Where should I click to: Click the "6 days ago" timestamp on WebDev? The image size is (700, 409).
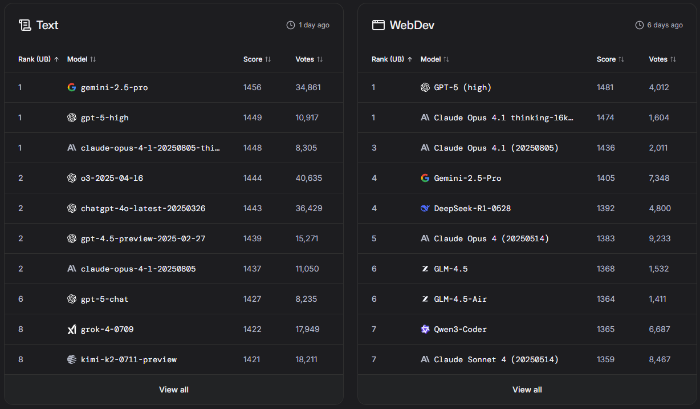(665, 25)
